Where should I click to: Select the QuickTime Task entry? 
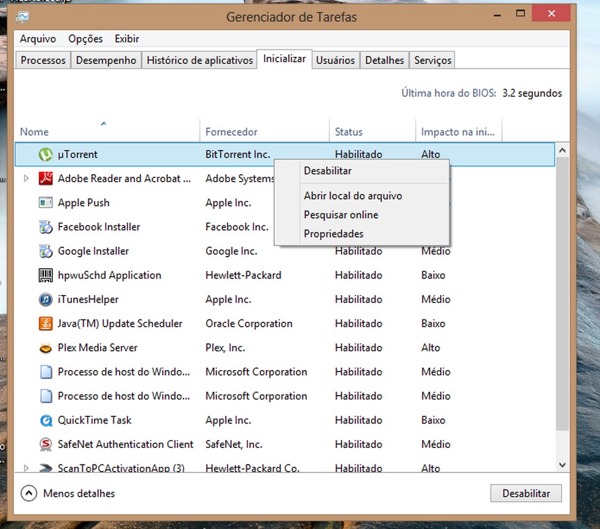pyautogui.click(x=94, y=420)
